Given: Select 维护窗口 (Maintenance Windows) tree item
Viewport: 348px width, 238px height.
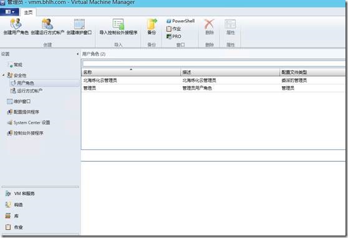Looking at the screenshot, I should point(22,102).
